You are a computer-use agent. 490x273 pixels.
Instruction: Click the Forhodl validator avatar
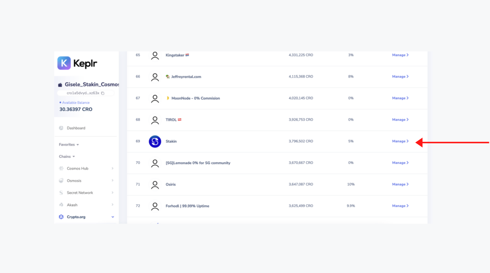coord(155,206)
